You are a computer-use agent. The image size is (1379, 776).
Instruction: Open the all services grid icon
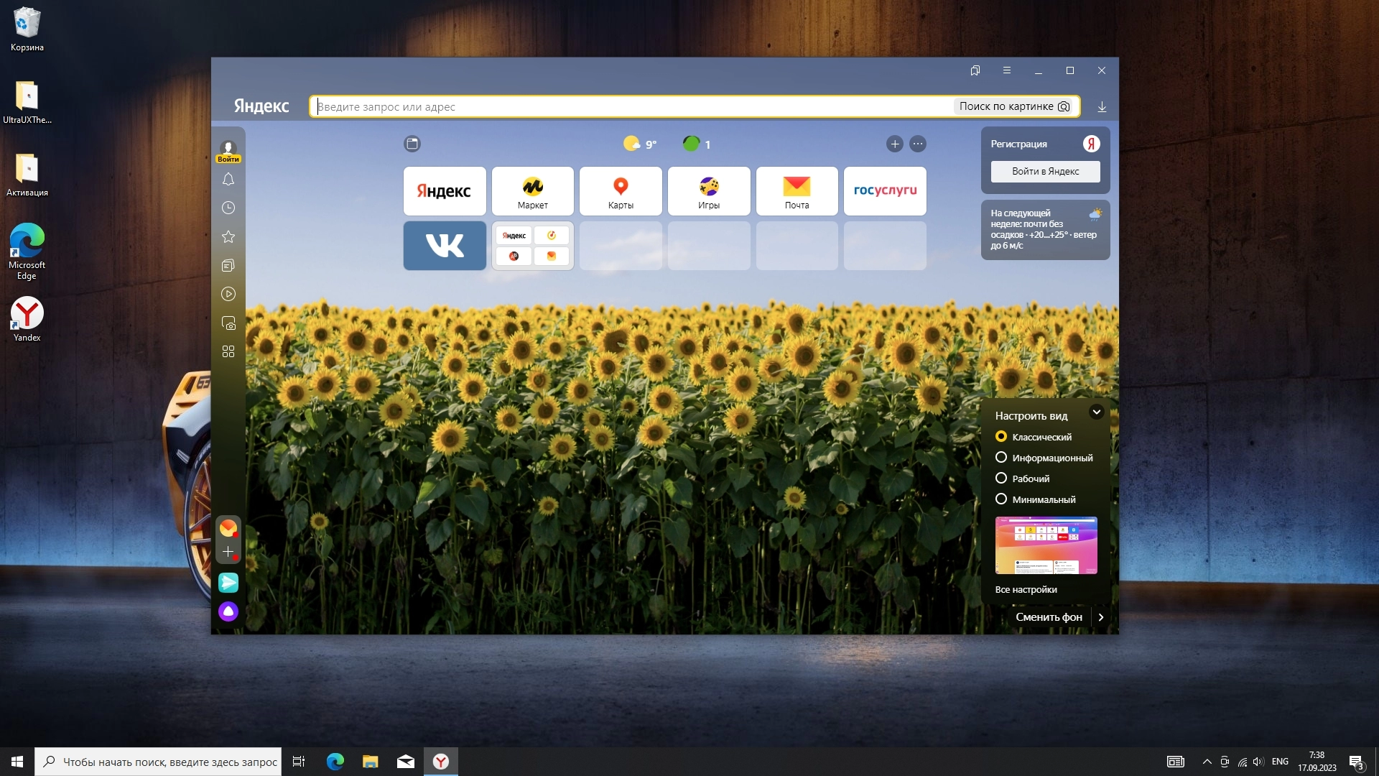pos(228,352)
